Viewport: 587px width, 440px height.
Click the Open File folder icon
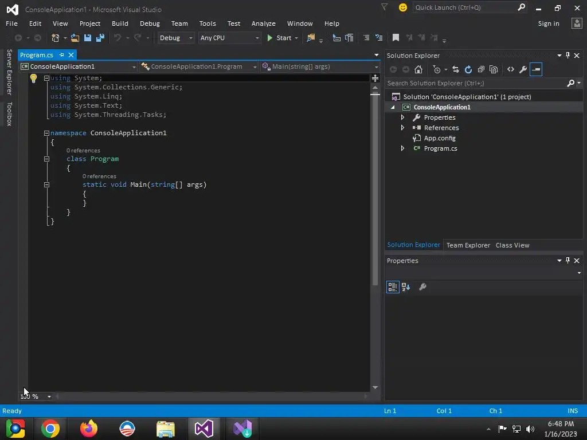click(x=75, y=38)
